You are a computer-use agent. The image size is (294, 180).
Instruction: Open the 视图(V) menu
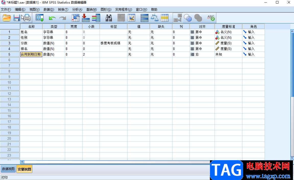click(x=34, y=9)
